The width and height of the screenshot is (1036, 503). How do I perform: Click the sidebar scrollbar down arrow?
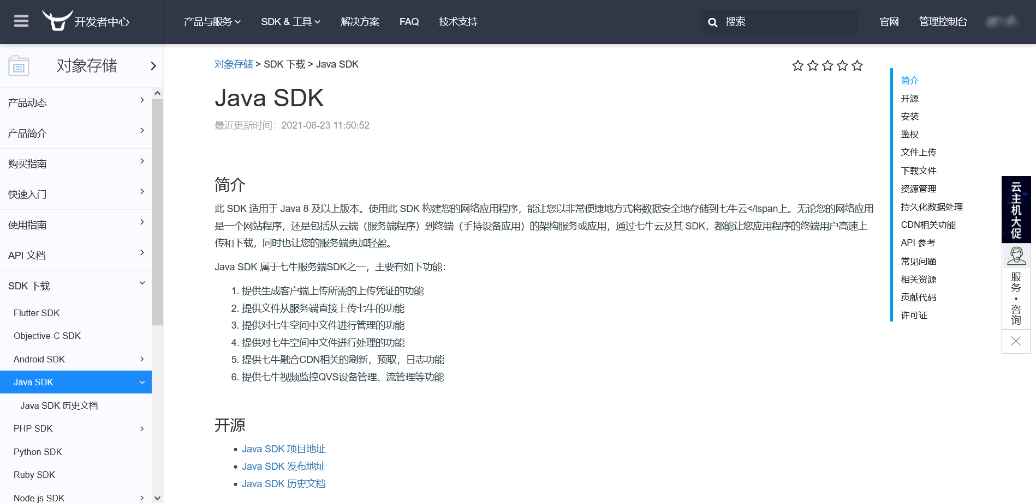(157, 498)
